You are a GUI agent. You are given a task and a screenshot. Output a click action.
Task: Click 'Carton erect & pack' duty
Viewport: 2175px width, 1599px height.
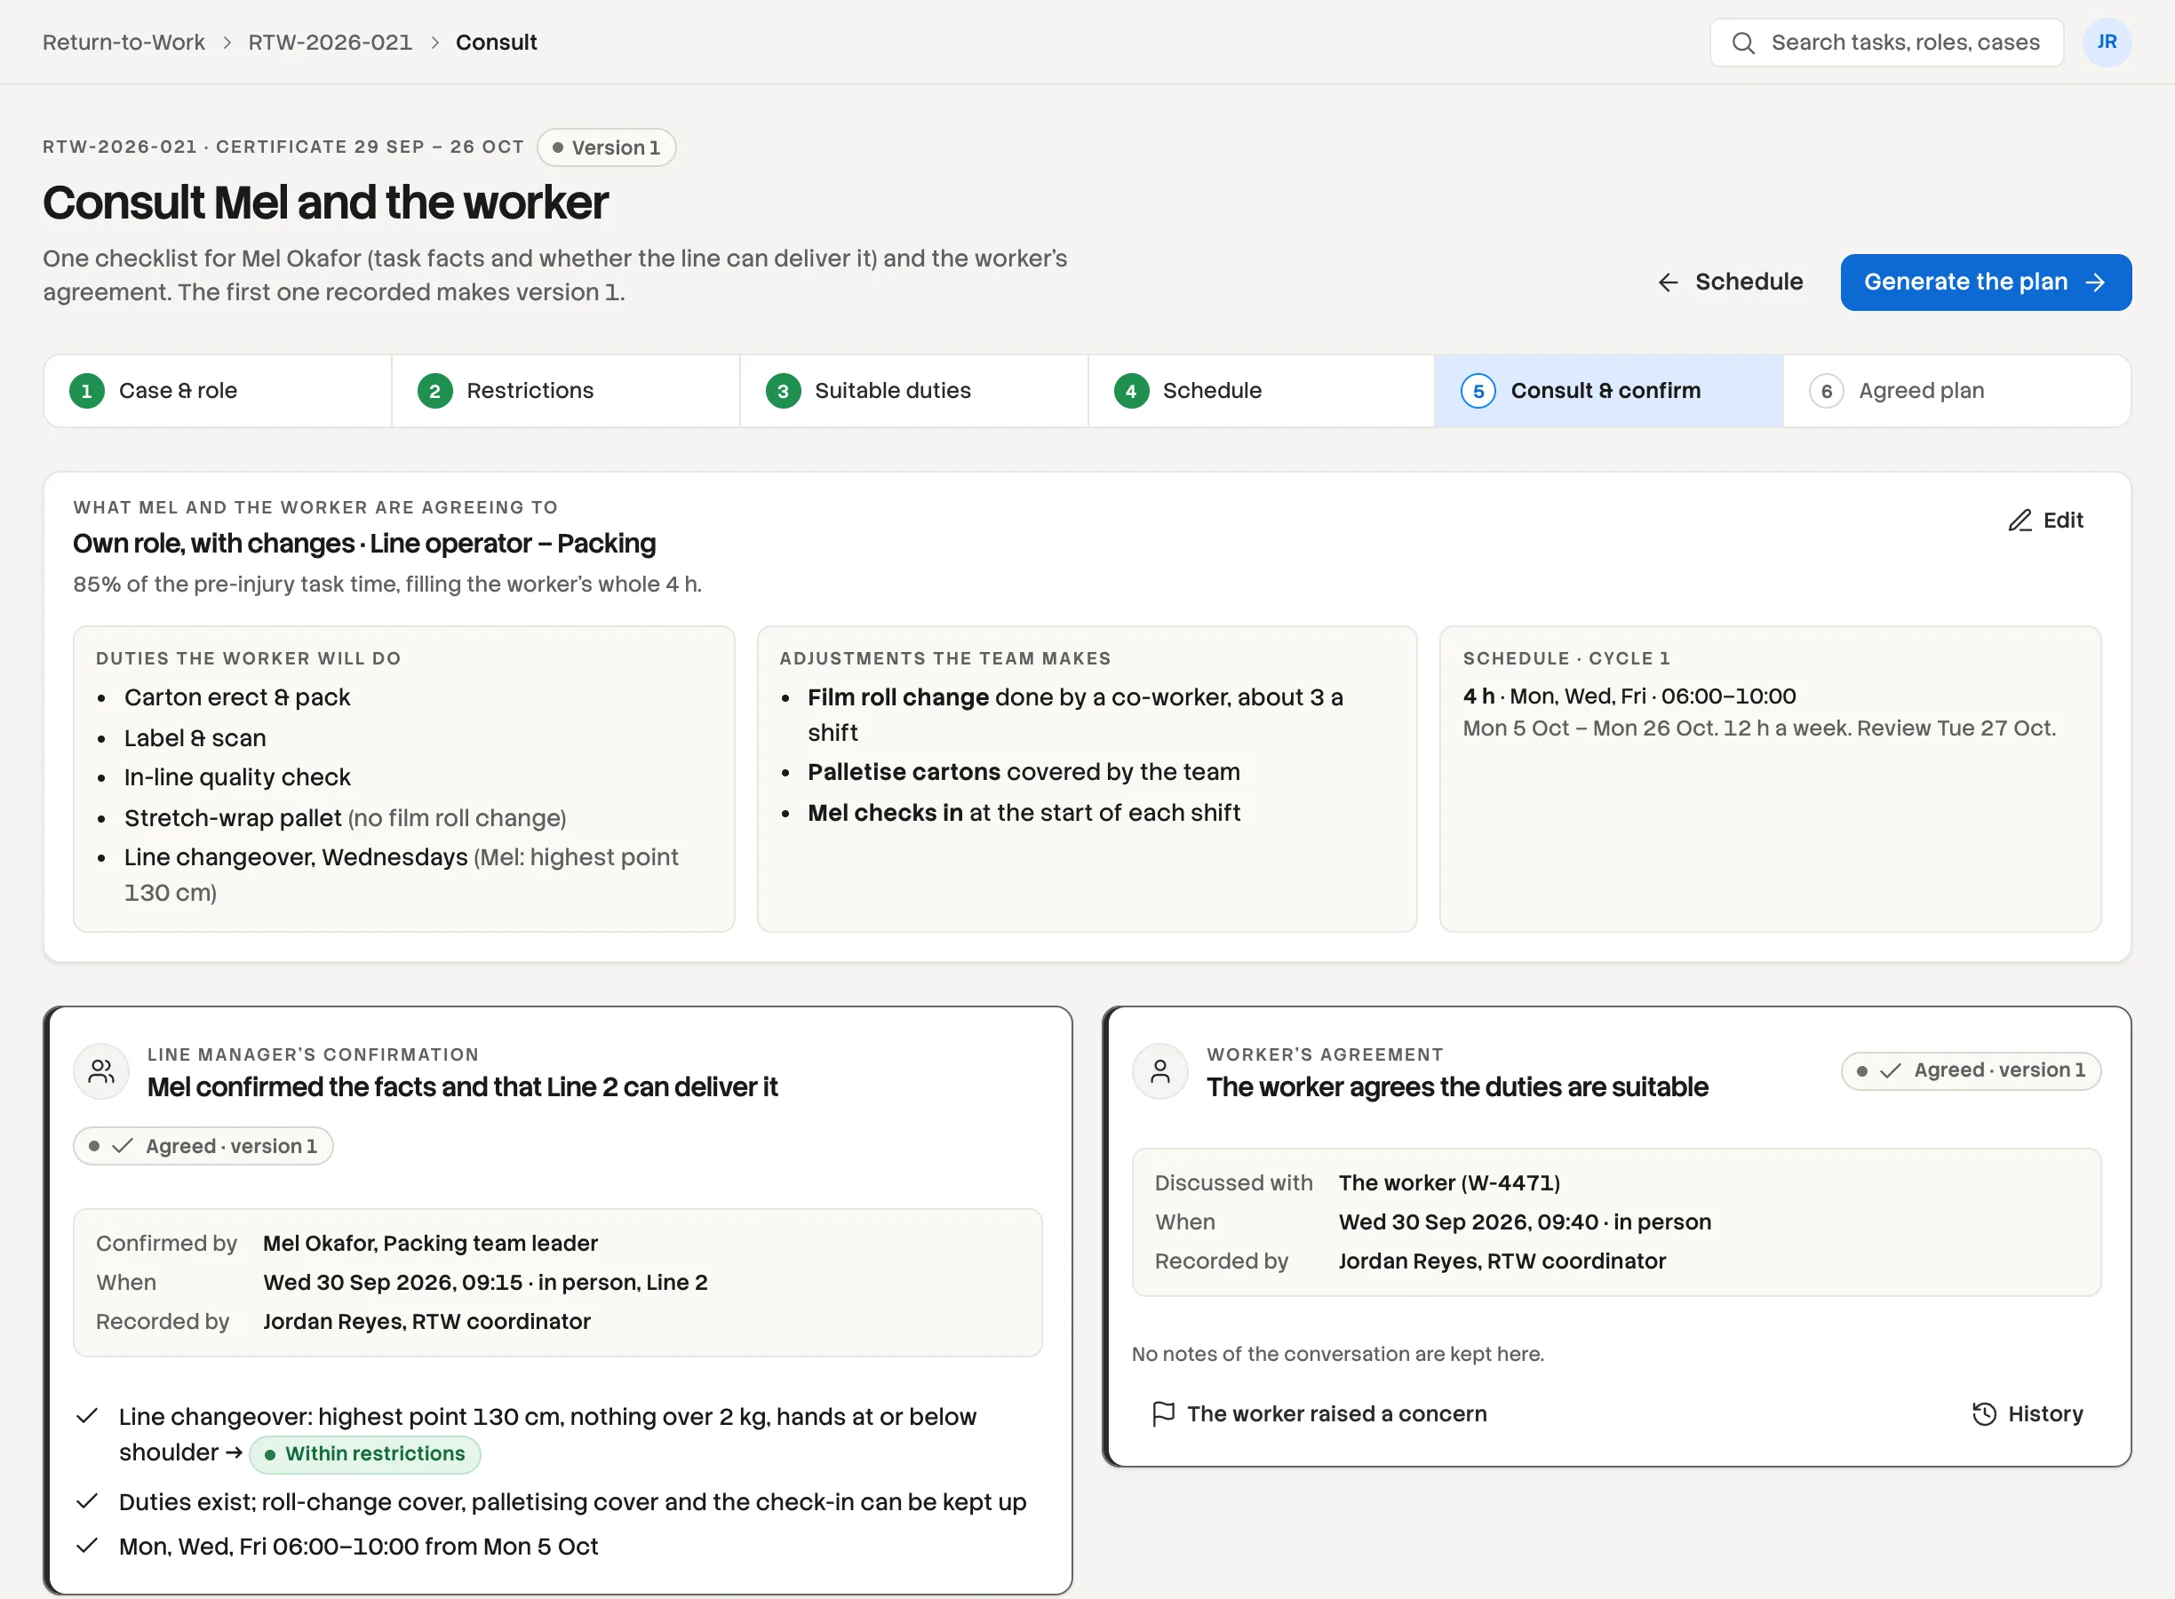(237, 698)
